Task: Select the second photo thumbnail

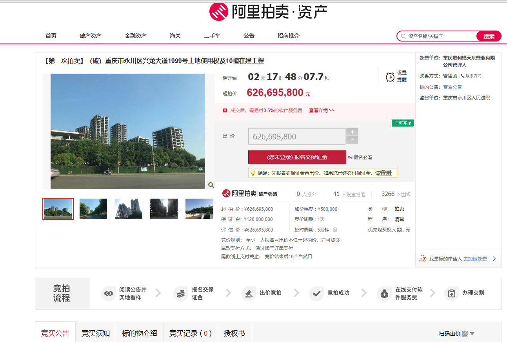Action: pyautogui.click(x=93, y=209)
